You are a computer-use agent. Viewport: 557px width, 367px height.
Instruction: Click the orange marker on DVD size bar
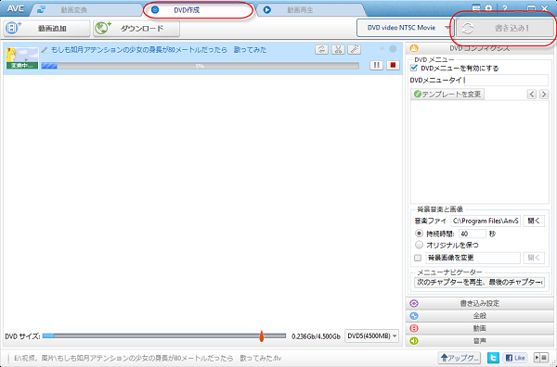[x=262, y=335]
